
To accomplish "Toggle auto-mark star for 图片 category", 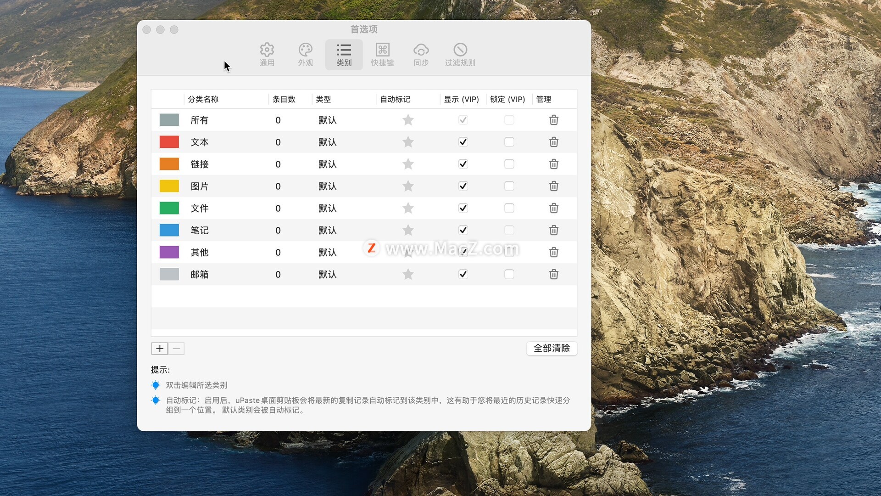I will coord(408,186).
